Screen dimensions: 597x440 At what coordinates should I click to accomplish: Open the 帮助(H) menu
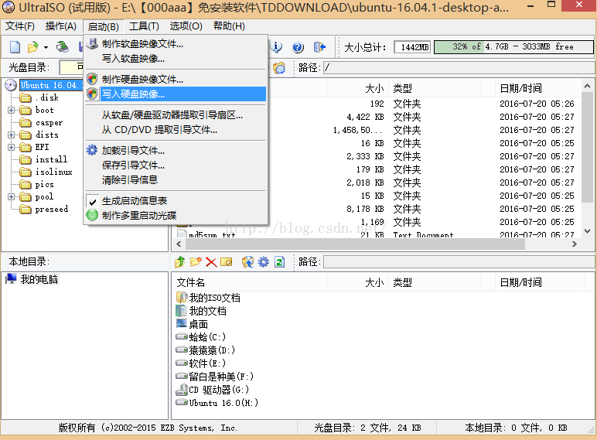(229, 26)
